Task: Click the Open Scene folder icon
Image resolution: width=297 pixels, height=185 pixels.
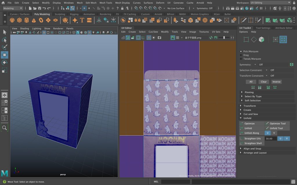Action: (35, 8)
